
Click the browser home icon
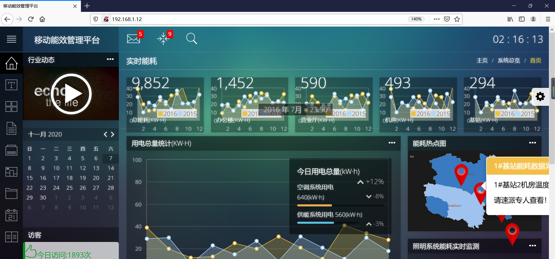pos(42,19)
